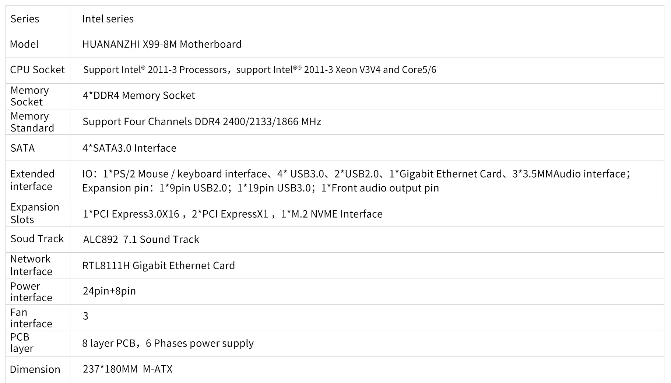
Task: Click the 'CPU Socket' row label
Action: tap(37, 70)
